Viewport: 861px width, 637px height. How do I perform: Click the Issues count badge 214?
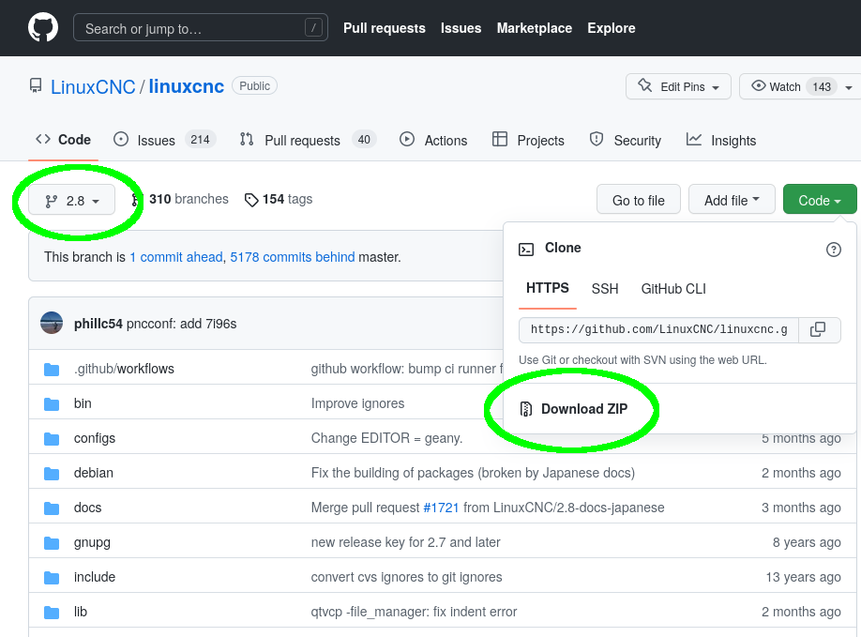[200, 140]
